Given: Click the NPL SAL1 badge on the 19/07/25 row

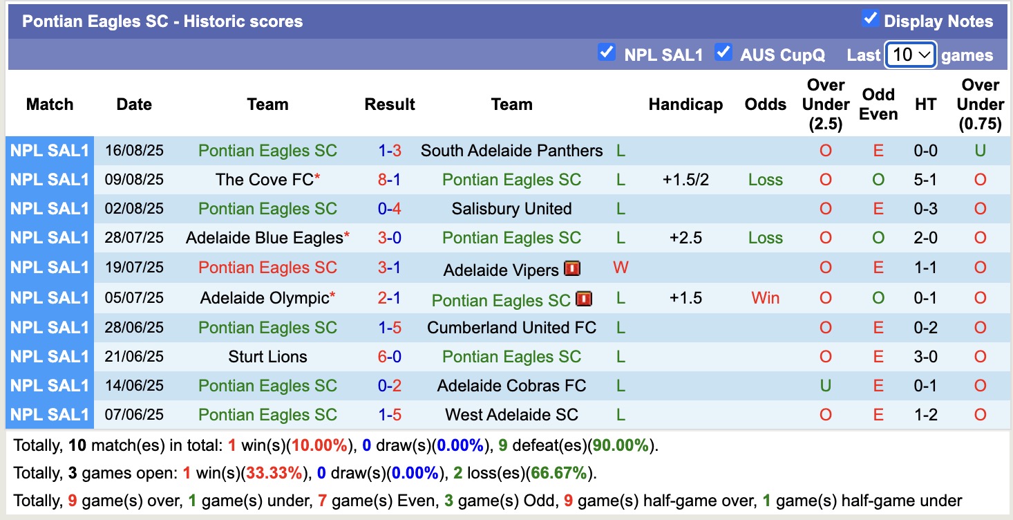Looking at the screenshot, I should [x=49, y=268].
